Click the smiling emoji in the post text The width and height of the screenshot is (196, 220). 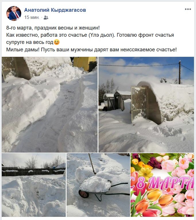(57, 42)
